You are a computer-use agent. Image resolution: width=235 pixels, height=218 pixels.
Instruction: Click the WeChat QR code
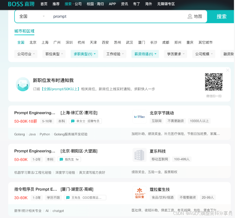(214, 82)
